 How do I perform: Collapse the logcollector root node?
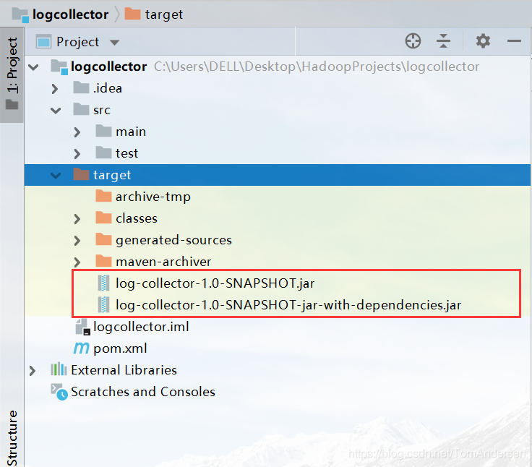pyautogui.click(x=33, y=67)
